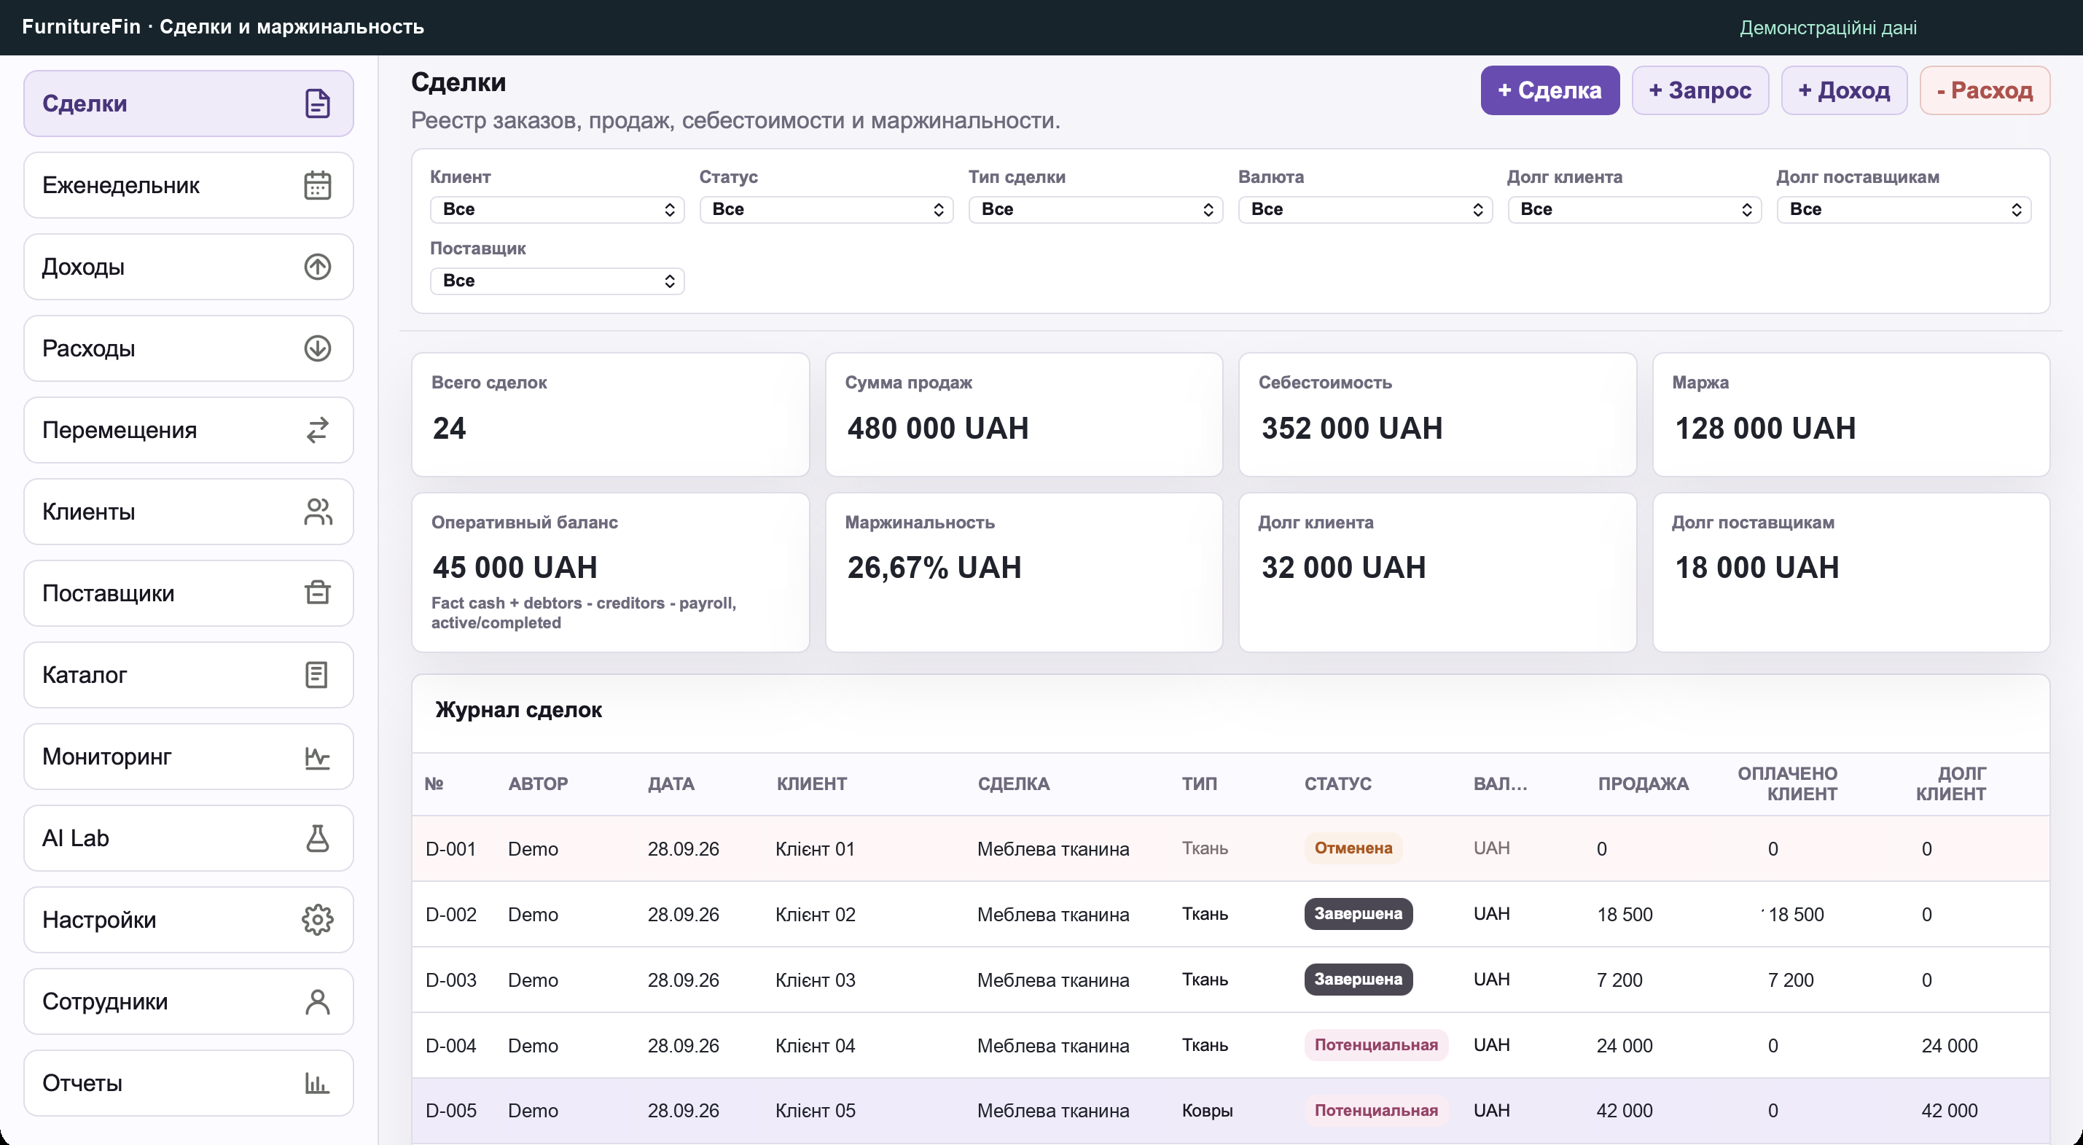Screen dimensions: 2083x1145
Task: Click the Оперативный баланс 45 000 UAH card
Action: pos(611,573)
